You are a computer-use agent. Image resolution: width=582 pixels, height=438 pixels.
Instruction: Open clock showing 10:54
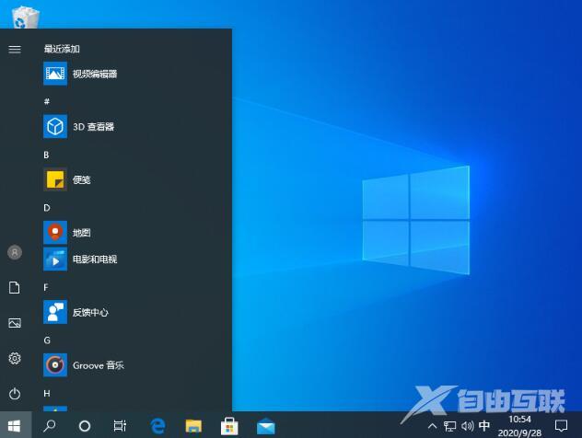point(519,419)
